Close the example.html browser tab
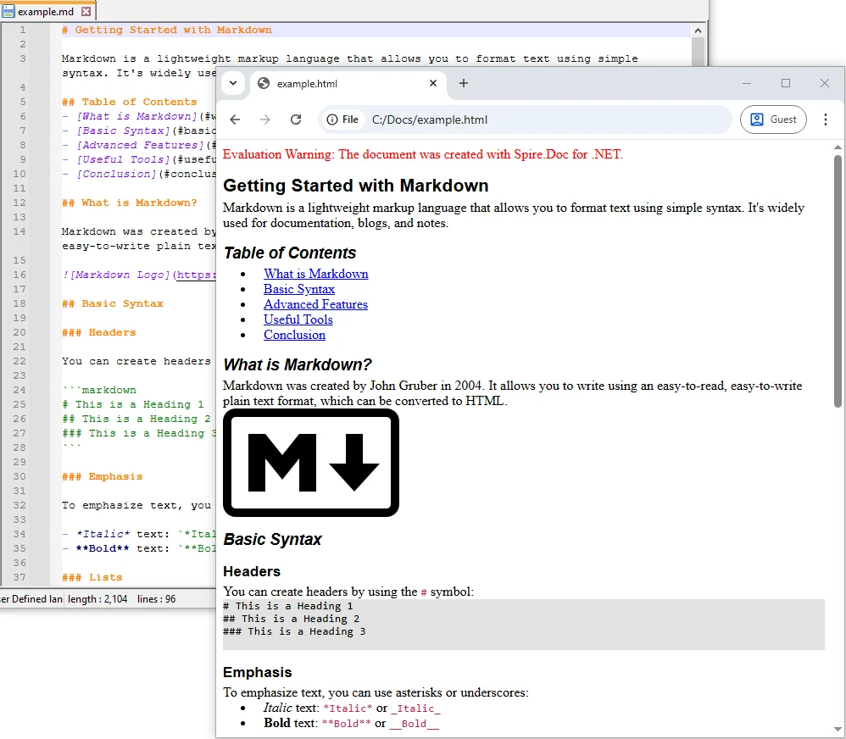The height and width of the screenshot is (739, 846). click(x=432, y=84)
